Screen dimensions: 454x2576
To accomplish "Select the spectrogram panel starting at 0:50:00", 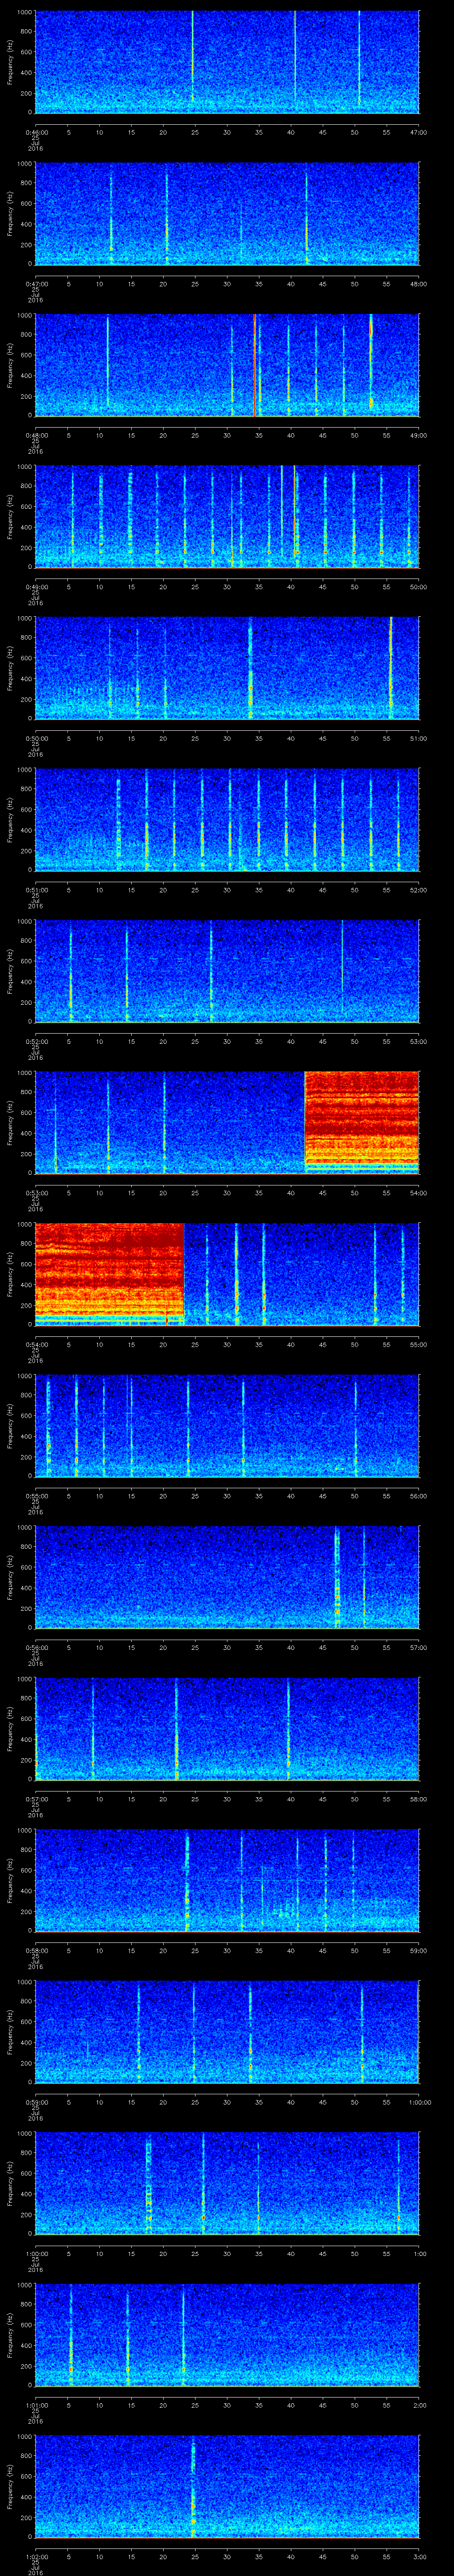I will click(x=227, y=668).
